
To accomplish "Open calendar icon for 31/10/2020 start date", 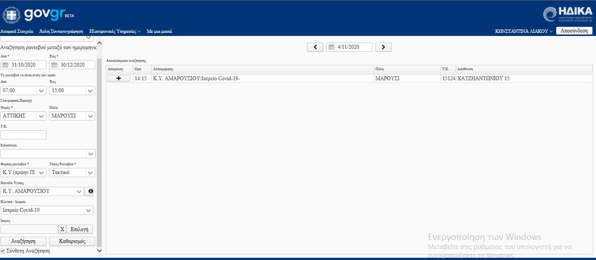I will [6, 65].
